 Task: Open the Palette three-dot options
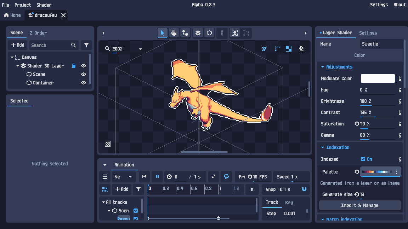click(x=396, y=172)
